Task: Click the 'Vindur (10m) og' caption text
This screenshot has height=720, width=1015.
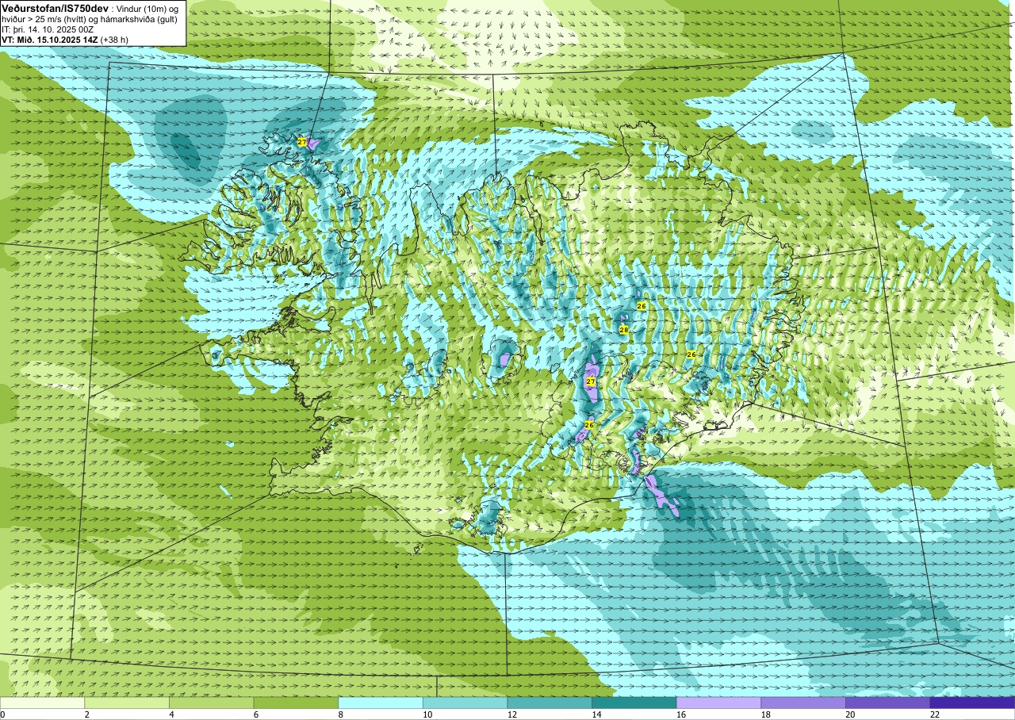Action: [x=147, y=8]
